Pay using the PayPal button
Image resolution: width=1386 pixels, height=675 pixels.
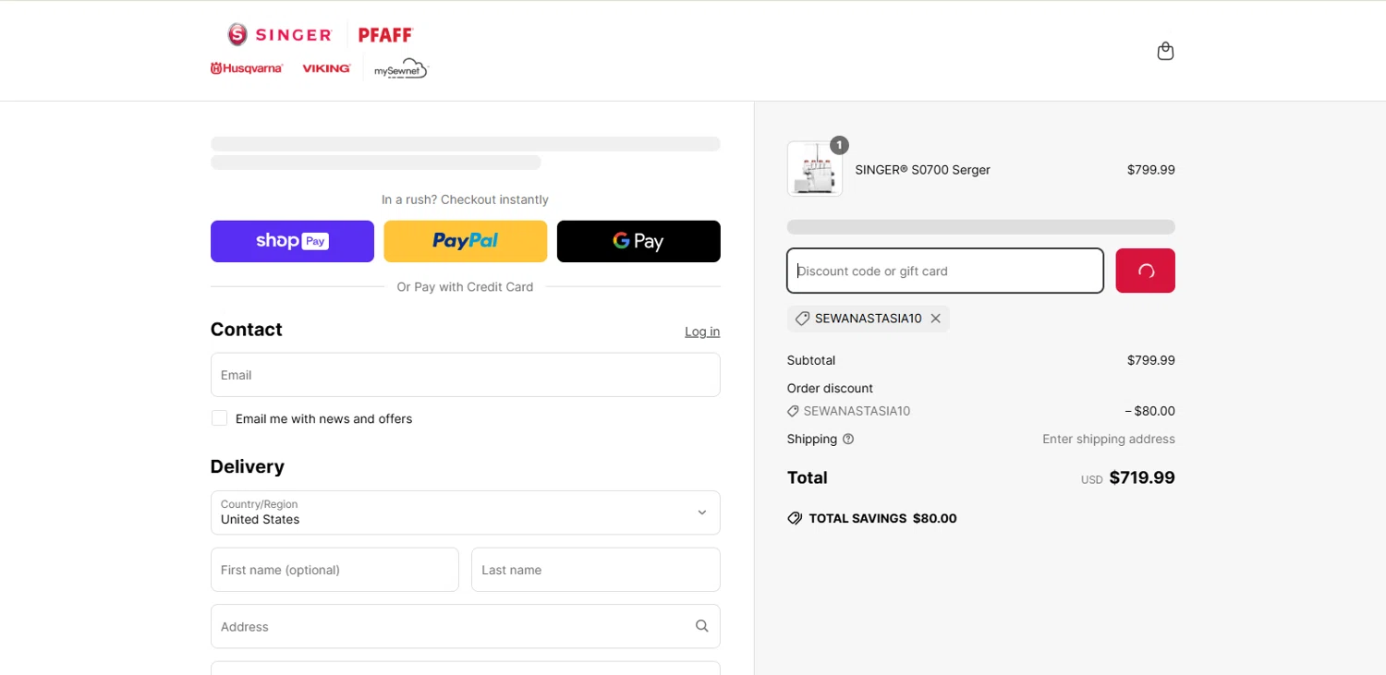465,241
